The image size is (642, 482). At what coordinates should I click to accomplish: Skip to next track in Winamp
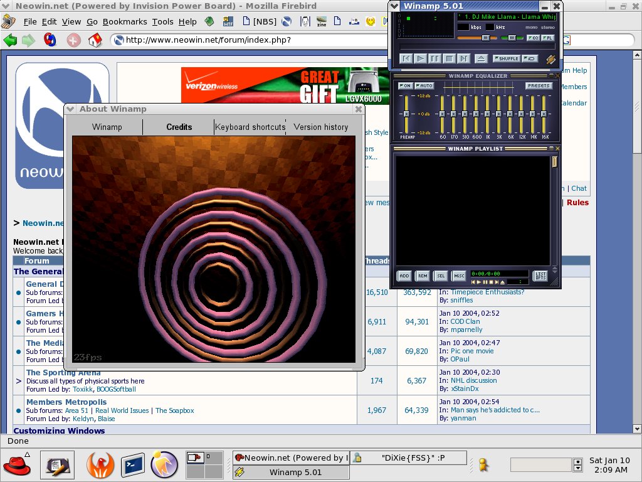point(464,59)
